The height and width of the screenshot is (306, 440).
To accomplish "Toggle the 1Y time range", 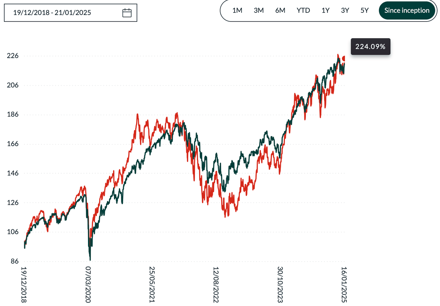I will pos(325,10).
